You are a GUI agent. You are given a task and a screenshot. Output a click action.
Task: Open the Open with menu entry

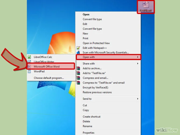click(109, 57)
